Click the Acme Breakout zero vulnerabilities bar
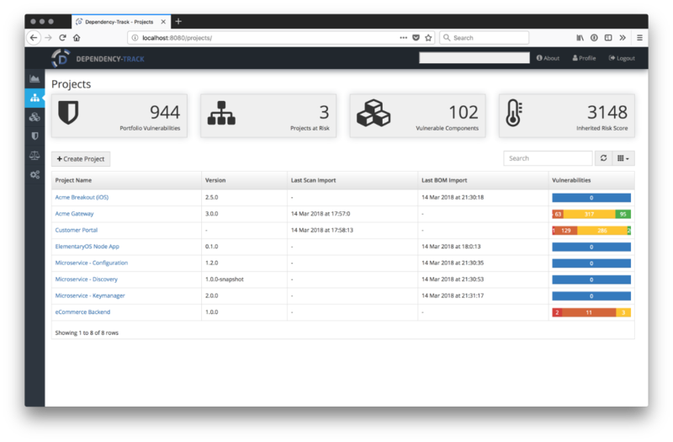 click(x=591, y=198)
